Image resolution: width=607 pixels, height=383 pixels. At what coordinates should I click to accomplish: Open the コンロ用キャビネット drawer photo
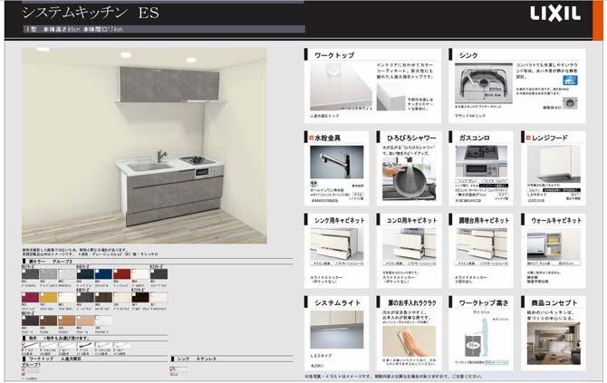click(x=409, y=244)
